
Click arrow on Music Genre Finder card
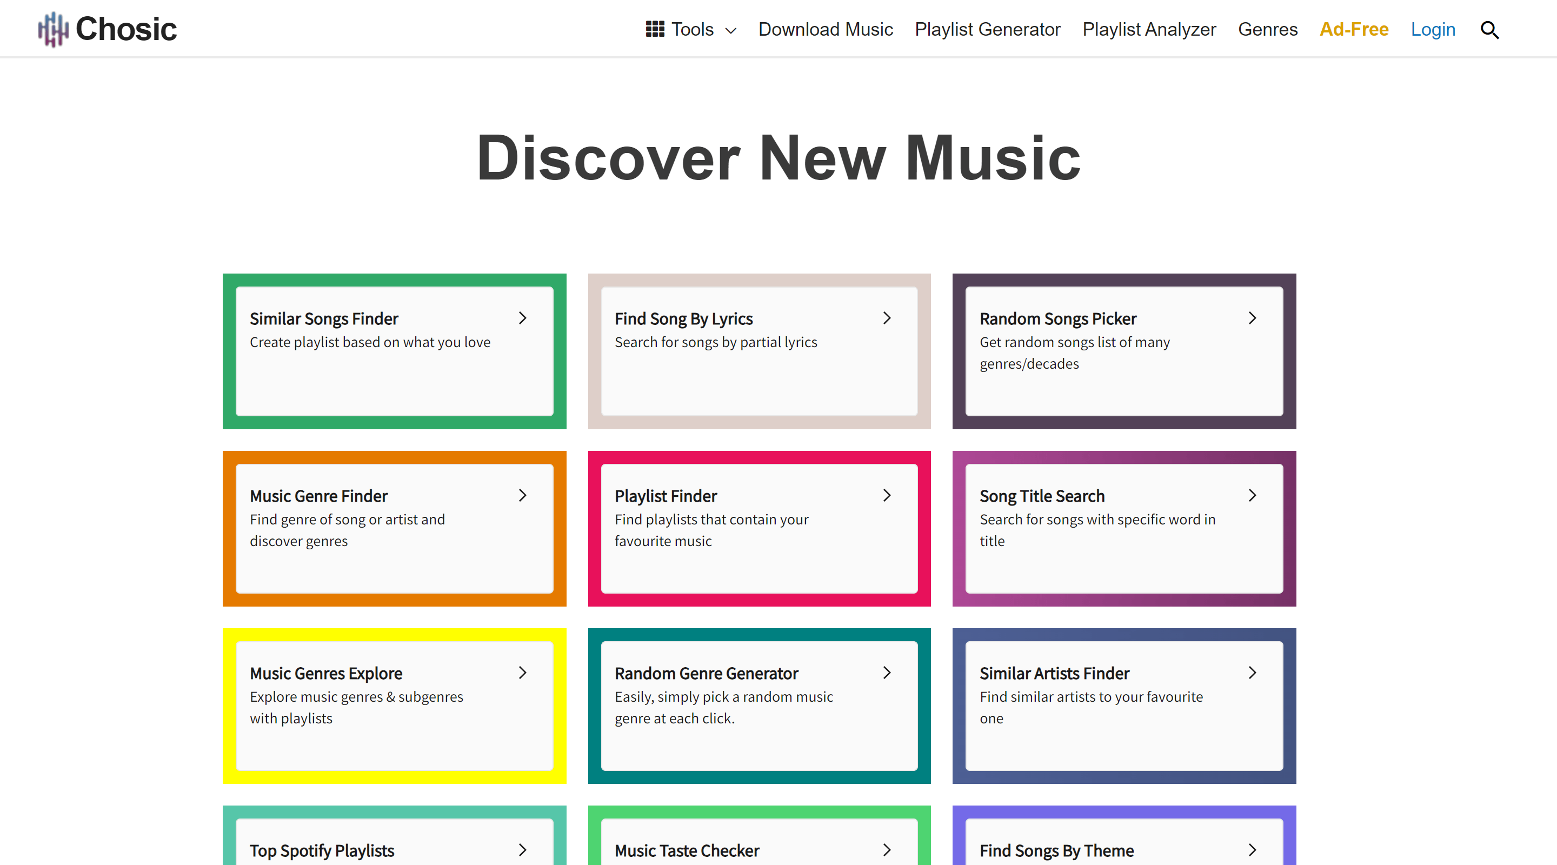[x=523, y=495]
